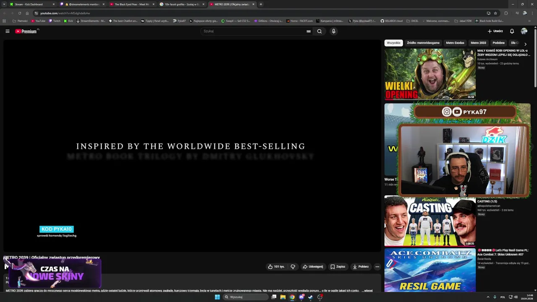Switch to the 10lv faceit grafika tab
537x302 pixels.
(x=182, y=4)
